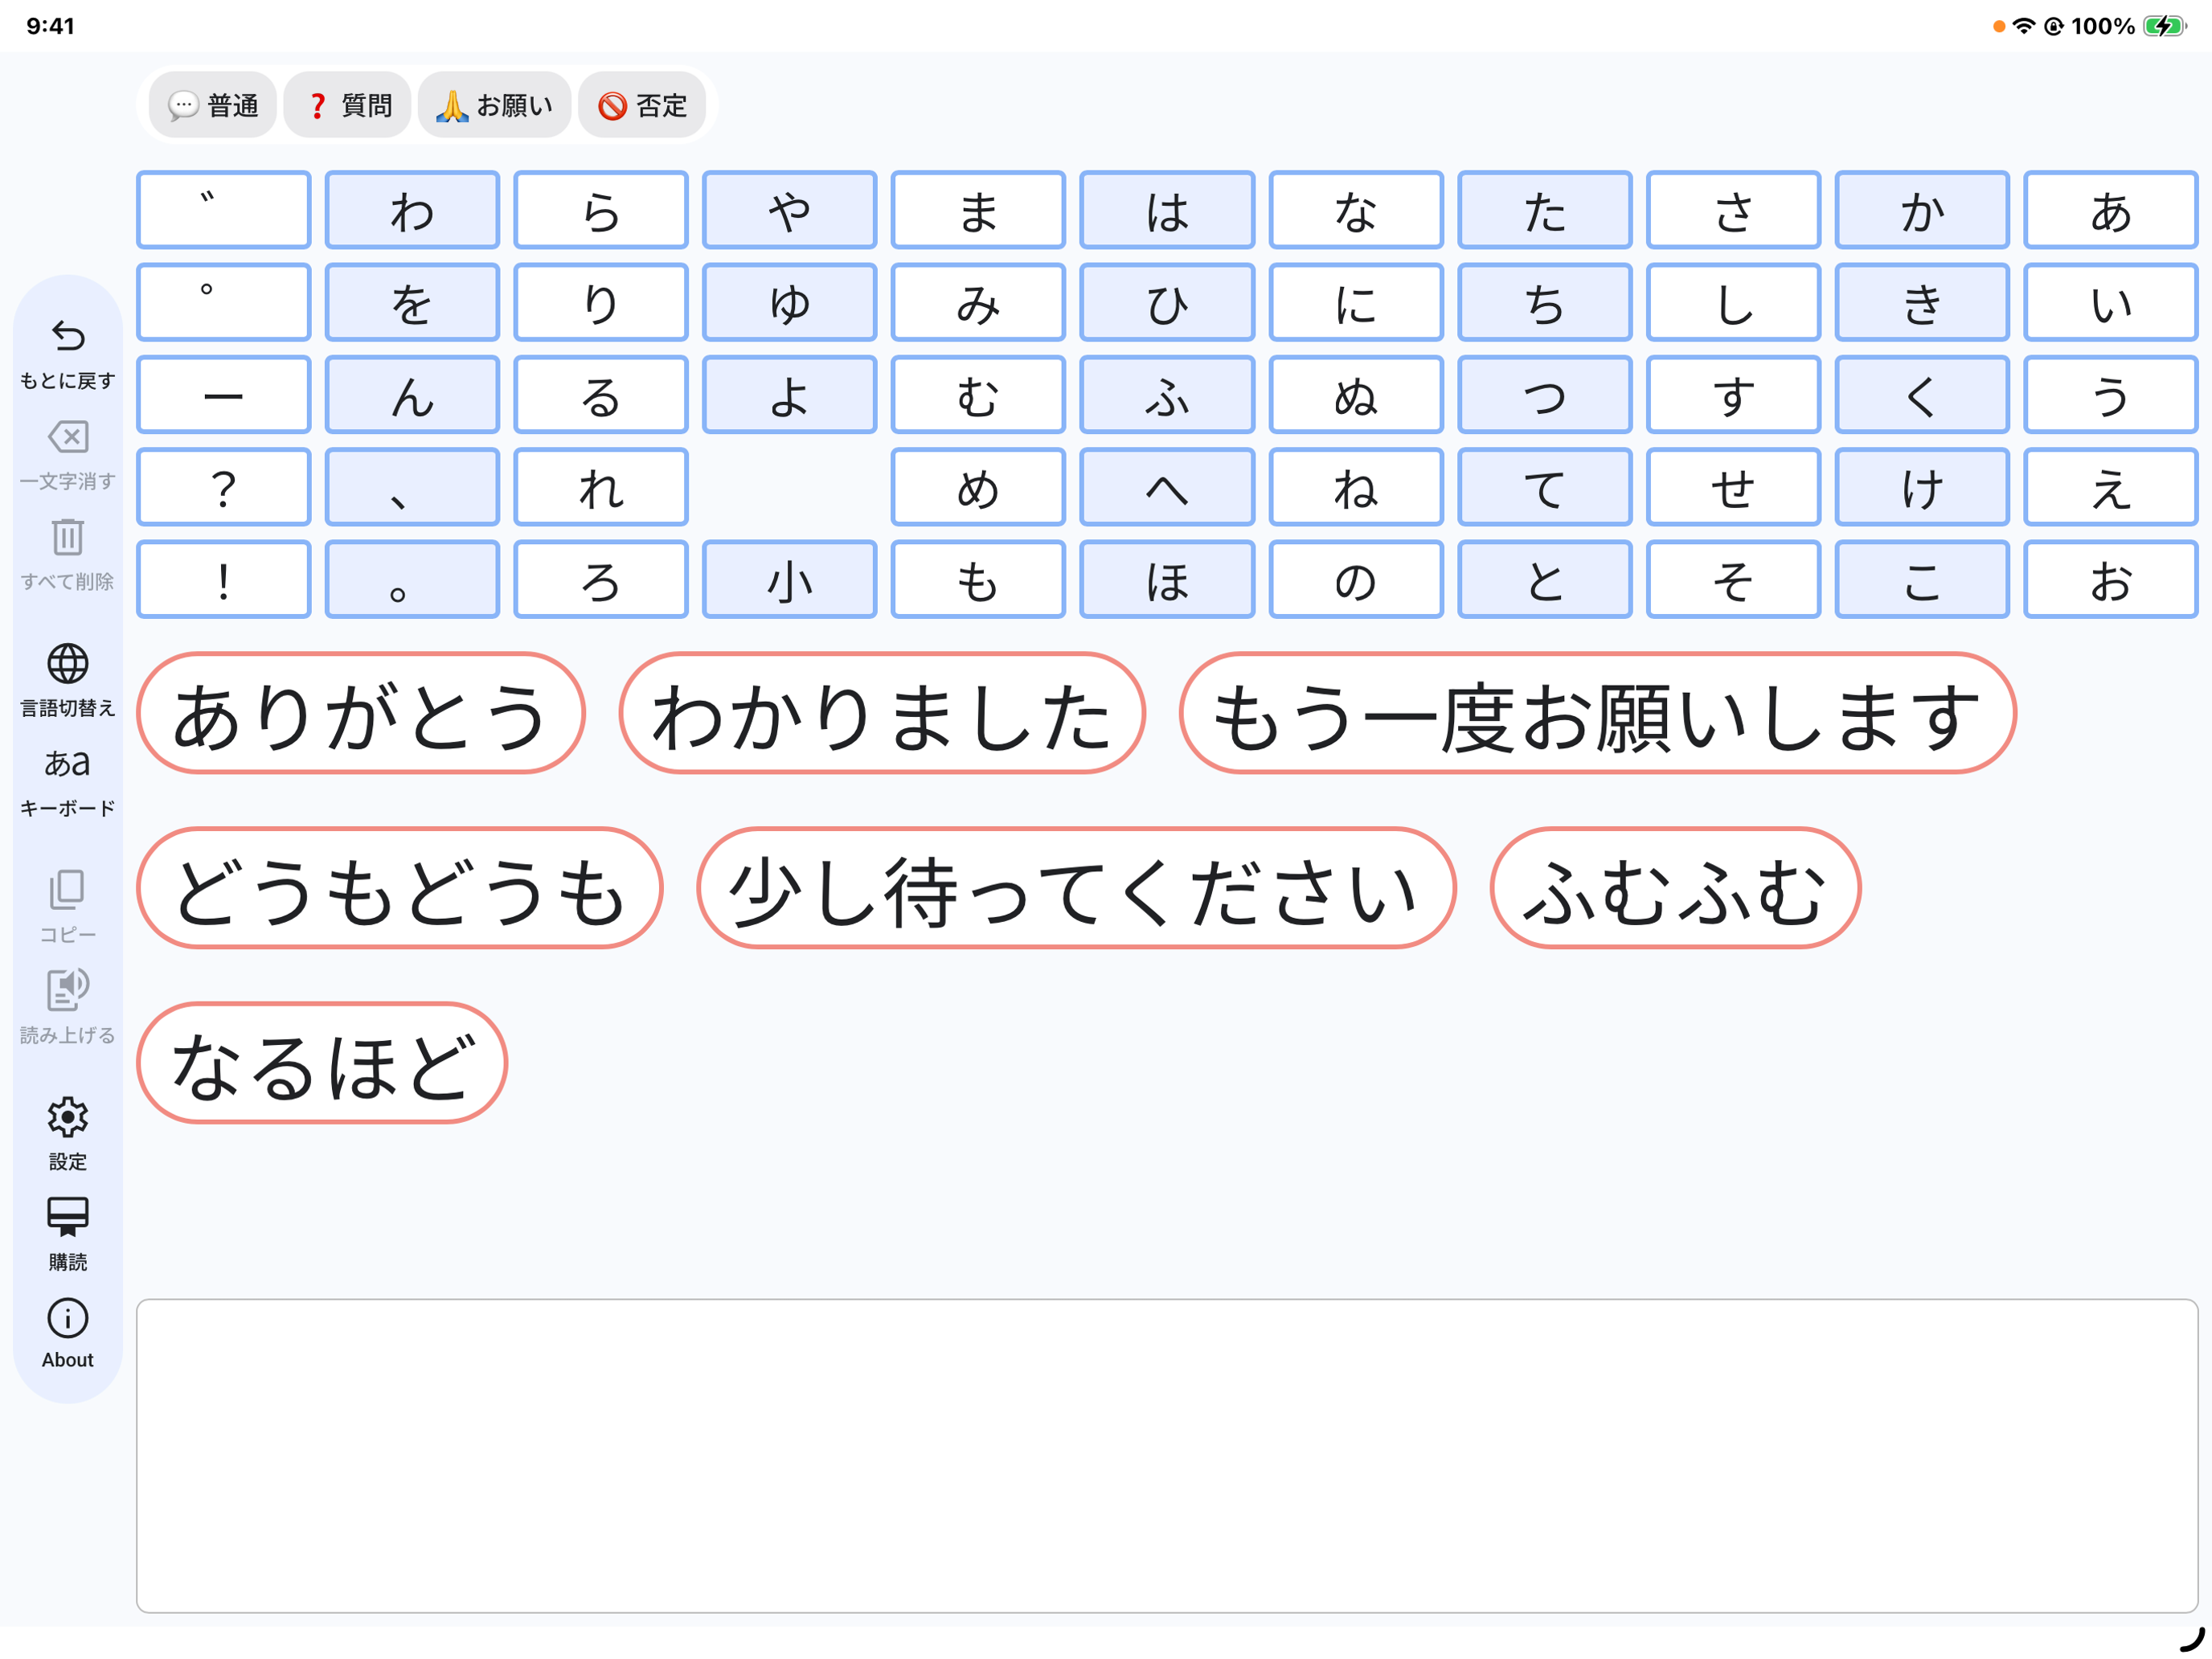Tap the つ key
2212x1659 pixels.
1545,395
